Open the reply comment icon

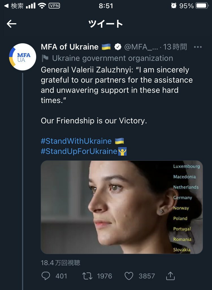click(x=46, y=276)
